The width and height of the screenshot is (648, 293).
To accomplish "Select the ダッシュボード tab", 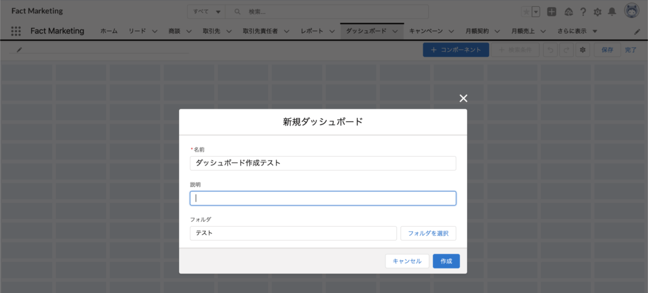I will tap(366, 31).
